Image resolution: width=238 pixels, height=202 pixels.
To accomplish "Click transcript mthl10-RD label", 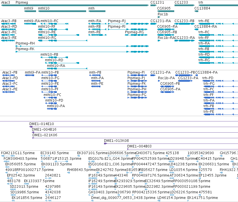I will (x=54, y=60).
